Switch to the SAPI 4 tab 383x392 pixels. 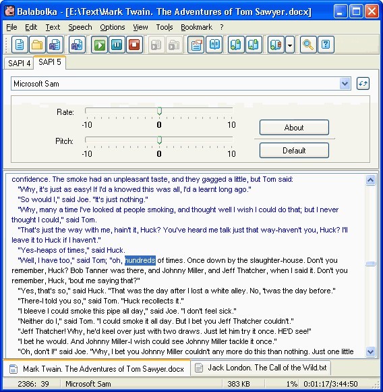(19, 63)
